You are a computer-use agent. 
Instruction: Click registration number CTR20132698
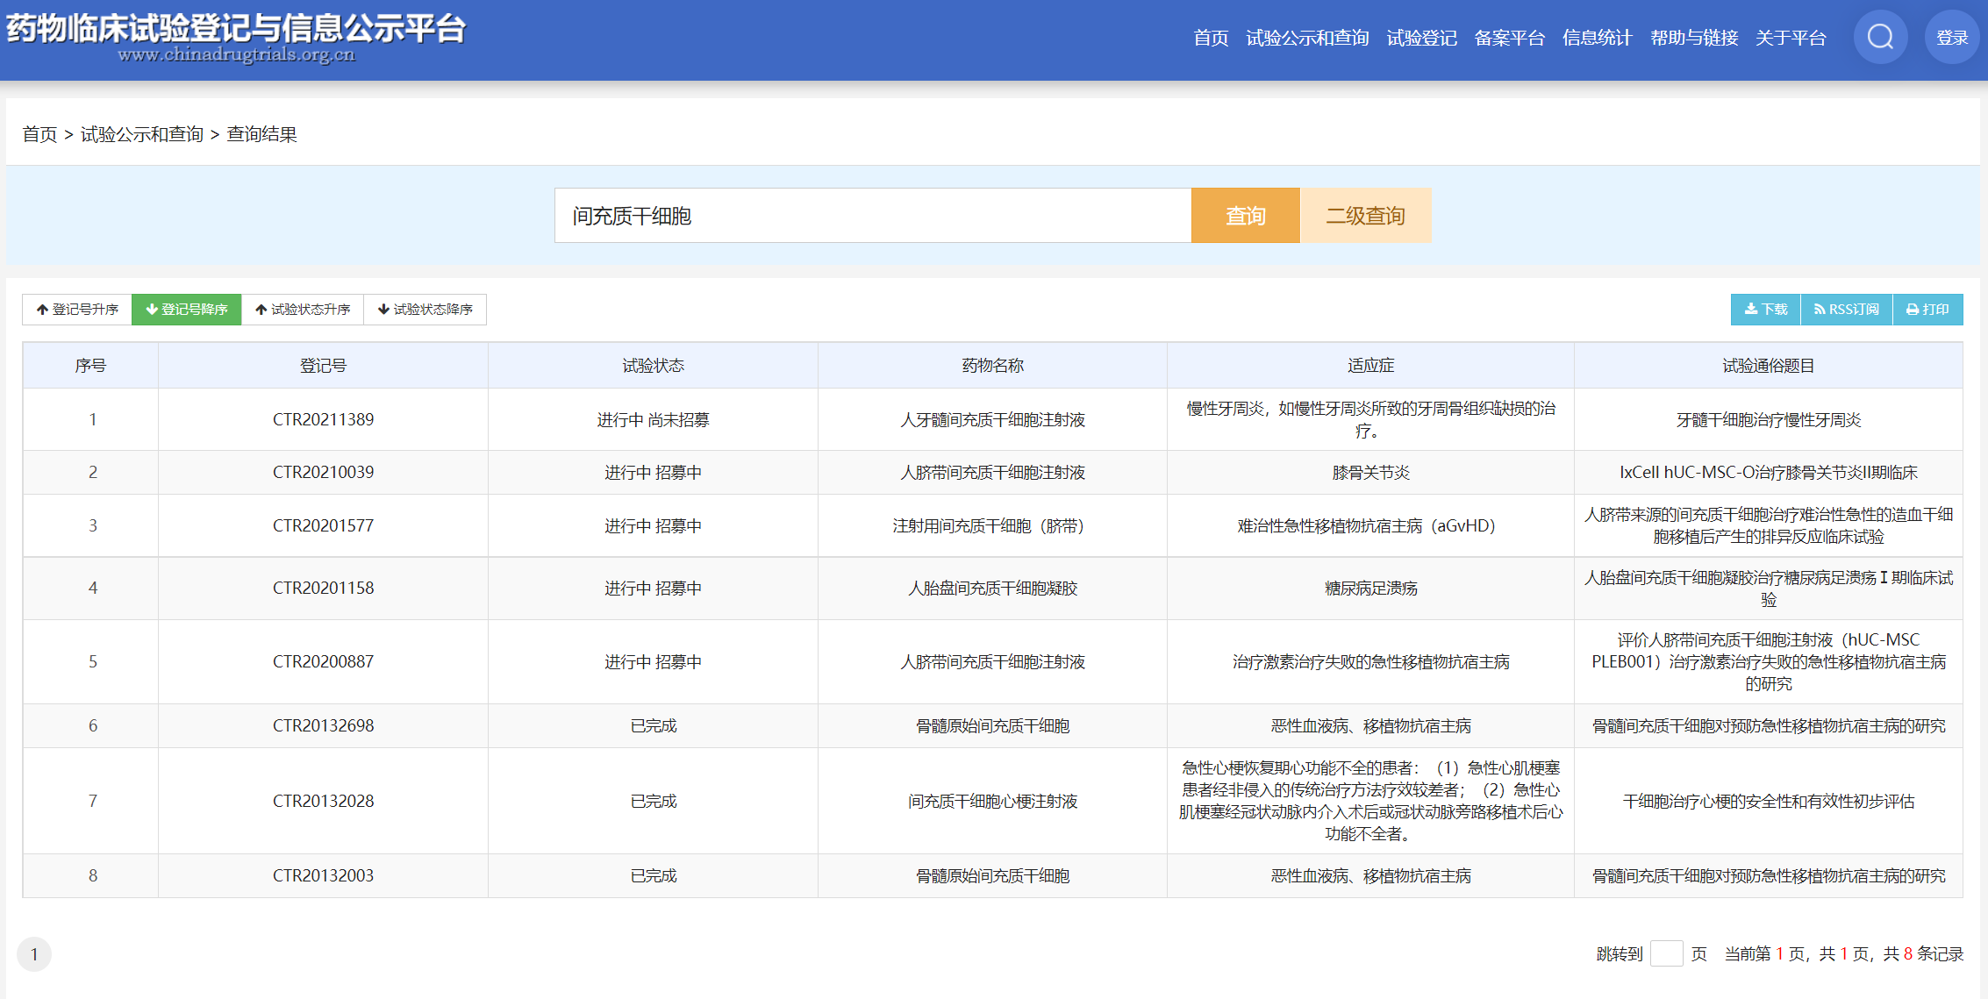pyautogui.click(x=323, y=725)
